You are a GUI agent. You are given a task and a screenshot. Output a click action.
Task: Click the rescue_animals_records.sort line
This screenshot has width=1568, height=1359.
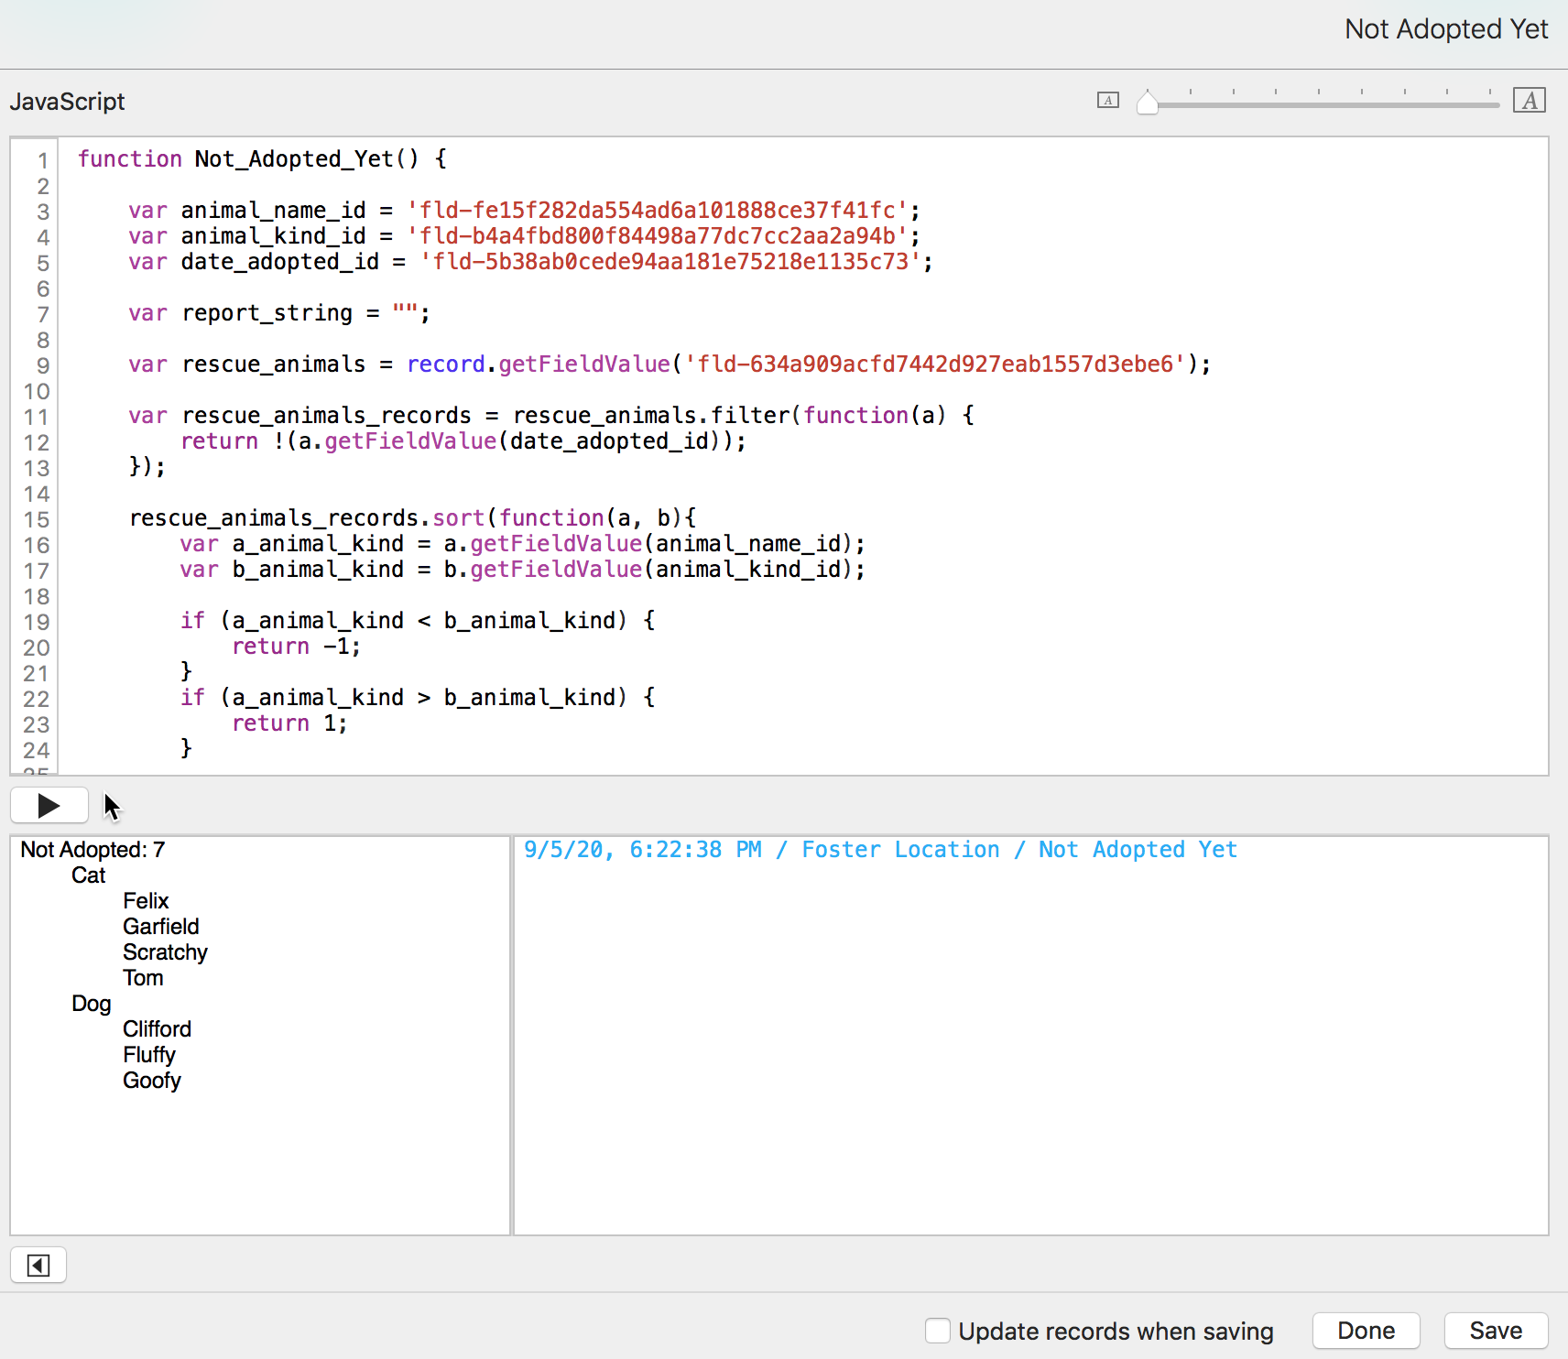coord(413,518)
